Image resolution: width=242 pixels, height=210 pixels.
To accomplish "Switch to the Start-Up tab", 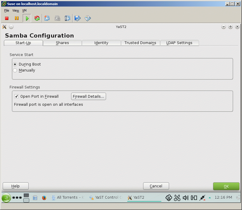I will tap(23, 43).
